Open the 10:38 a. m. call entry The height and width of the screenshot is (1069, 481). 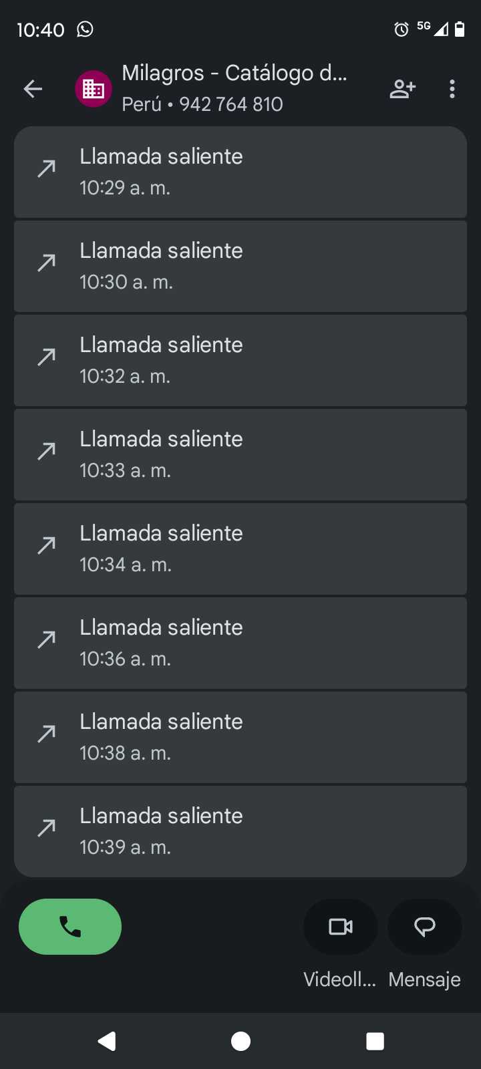pyautogui.click(x=240, y=737)
